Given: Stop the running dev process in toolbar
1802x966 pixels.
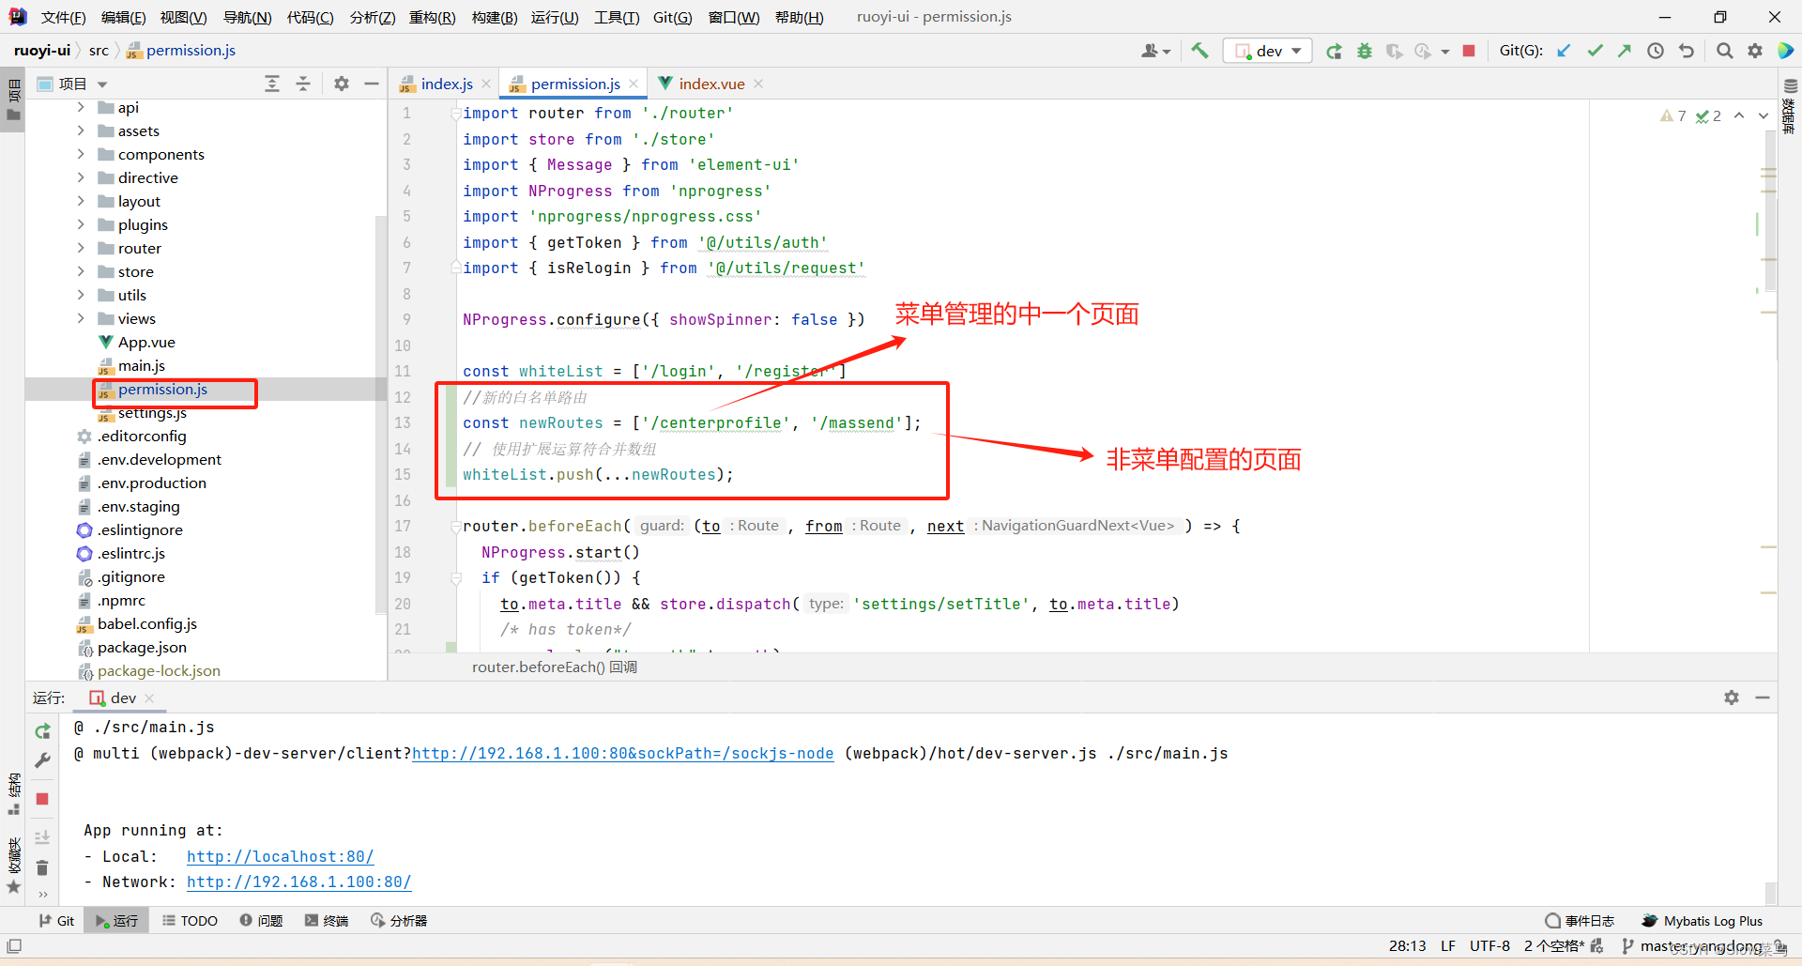Looking at the screenshot, I should (1469, 51).
